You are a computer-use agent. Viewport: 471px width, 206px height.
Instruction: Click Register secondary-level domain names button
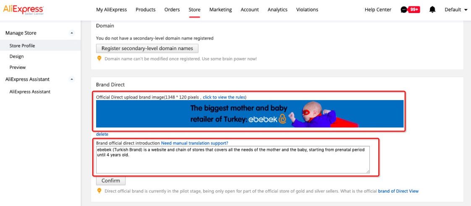coord(147,48)
